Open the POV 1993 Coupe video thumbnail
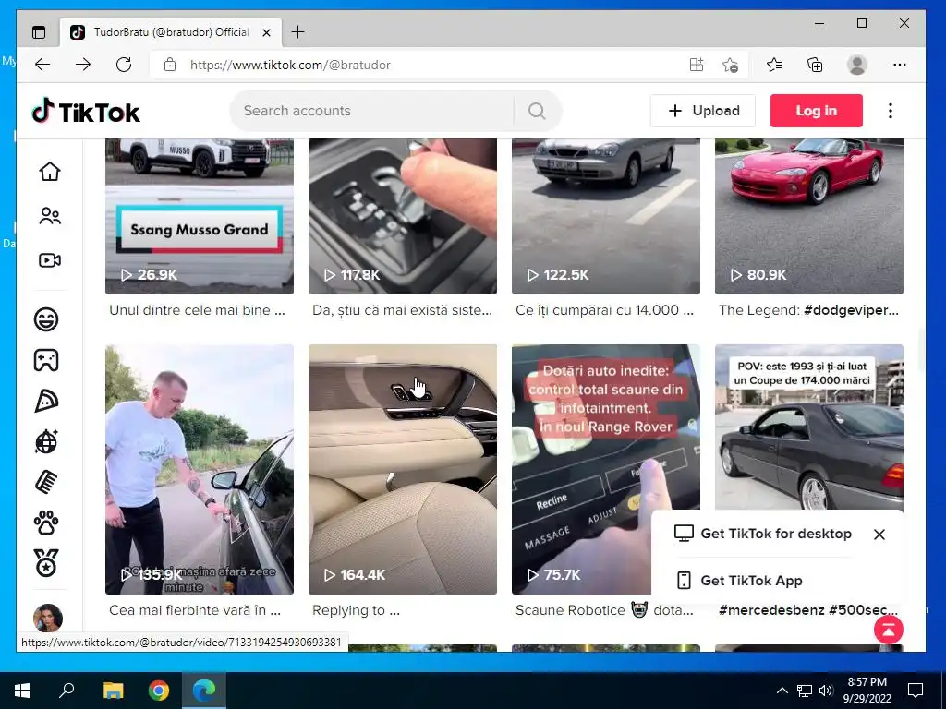Viewport: 946px width, 709px height. [x=809, y=428]
